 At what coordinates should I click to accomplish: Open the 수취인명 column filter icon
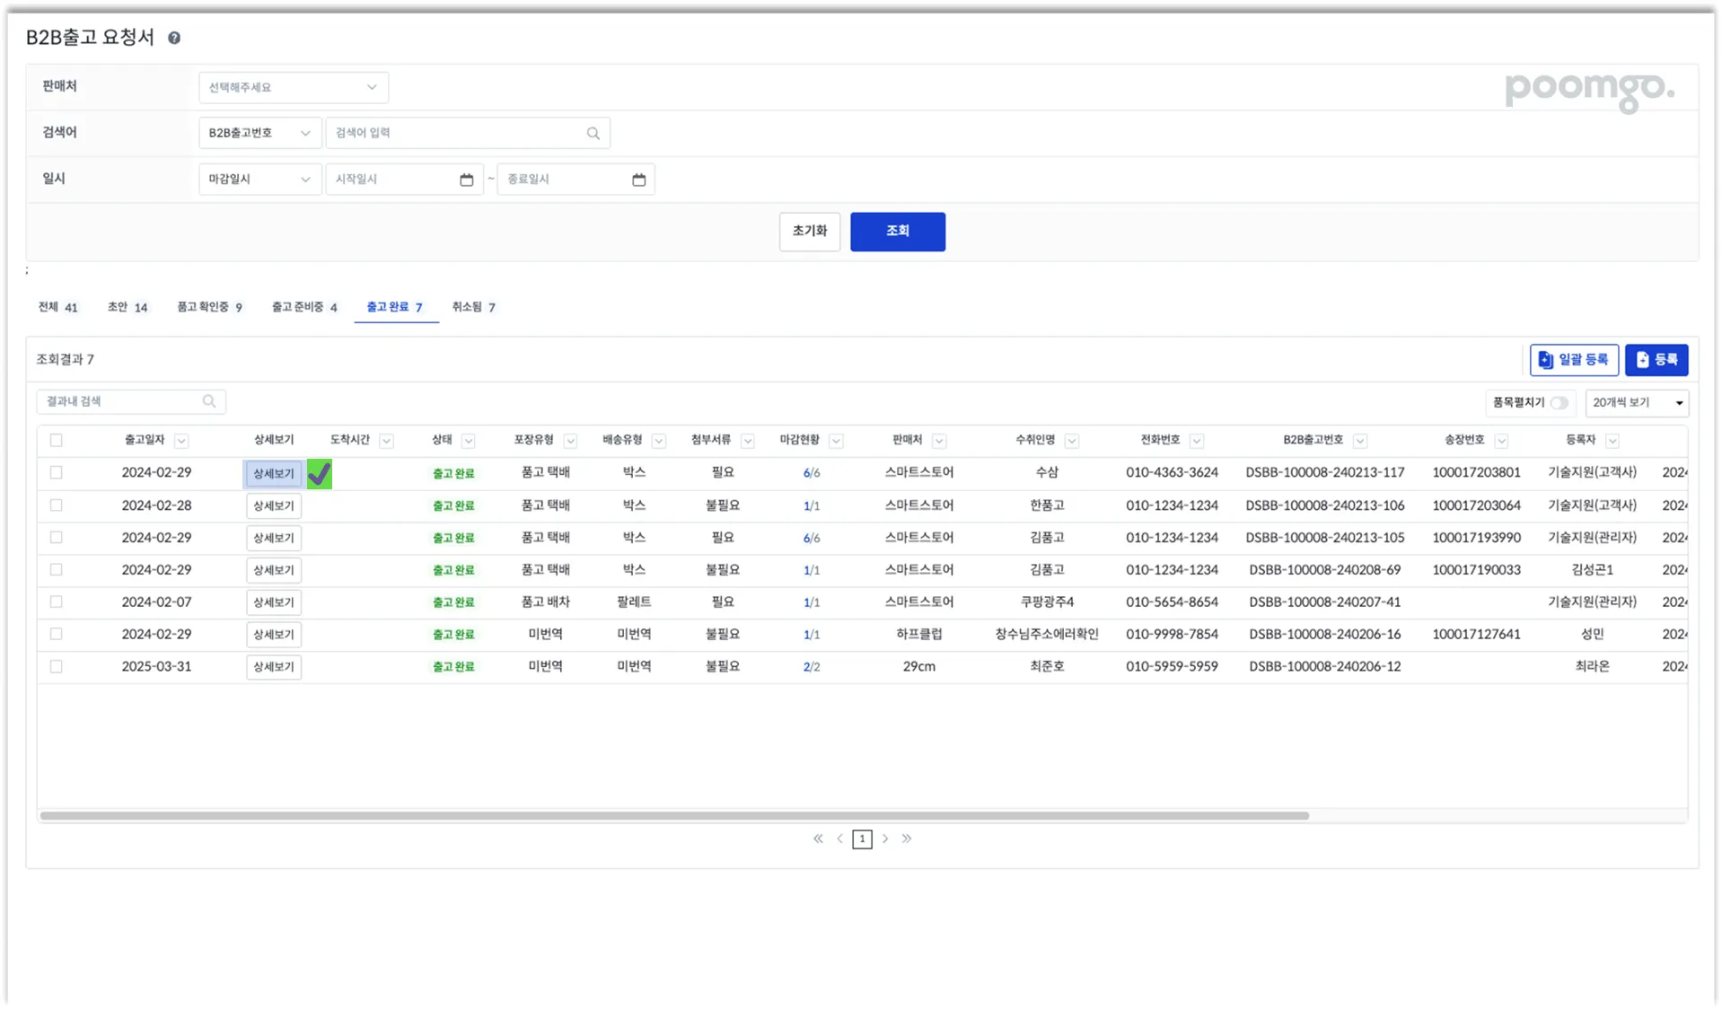1072,441
